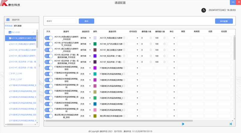Switch to 物理通道 tab
241x133 pixels.
(9, 26)
